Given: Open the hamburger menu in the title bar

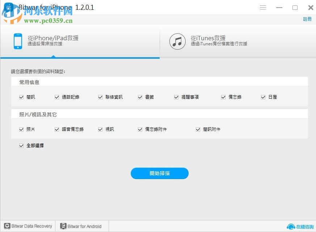Looking at the screenshot, I should coord(263,7).
